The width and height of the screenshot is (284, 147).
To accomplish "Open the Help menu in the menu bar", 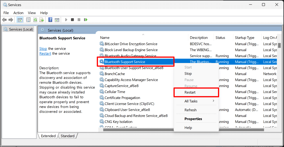I will (x=44, y=13).
